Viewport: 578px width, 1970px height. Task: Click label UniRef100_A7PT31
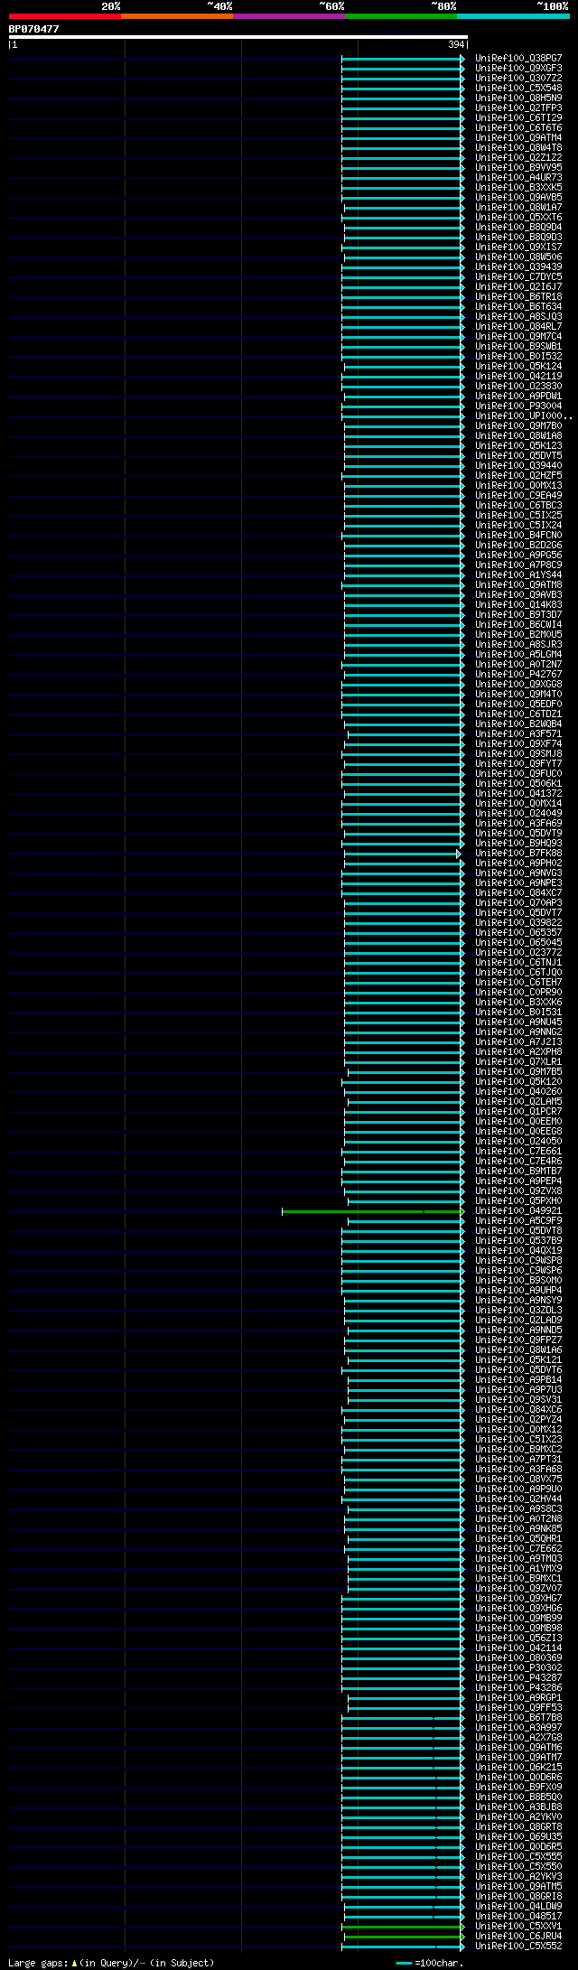point(518,1459)
